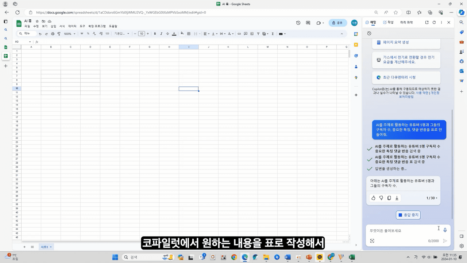Click the 공유 (Share) button
This screenshot has height=263, width=467.
pyautogui.click(x=338, y=23)
